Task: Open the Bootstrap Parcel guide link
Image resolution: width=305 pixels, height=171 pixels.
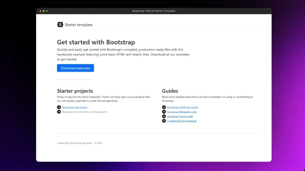Action: [180, 116]
